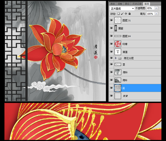The height and width of the screenshot is (141, 166).
Task: Click the 清莲 calligraphy text on canvas
Action: point(95,49)
